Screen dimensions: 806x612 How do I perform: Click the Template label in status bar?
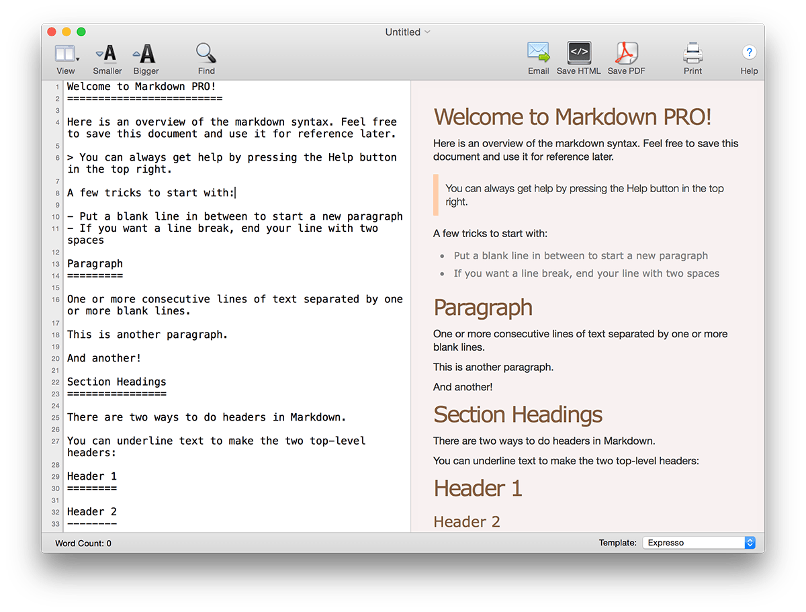click(618, 543)
